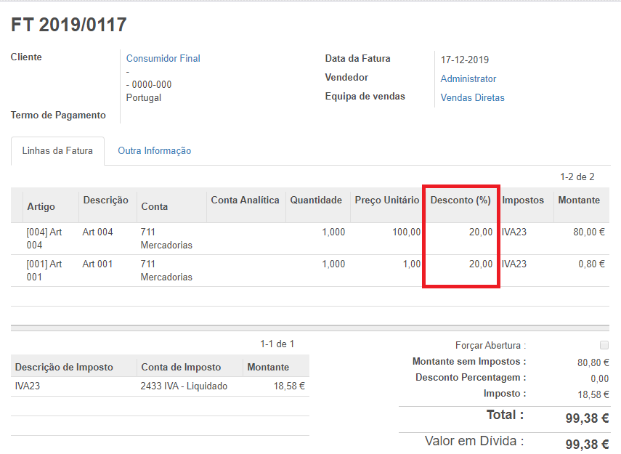Click the Impostos column header
This screenshot has height=454, width=621.
click(523, 200)
